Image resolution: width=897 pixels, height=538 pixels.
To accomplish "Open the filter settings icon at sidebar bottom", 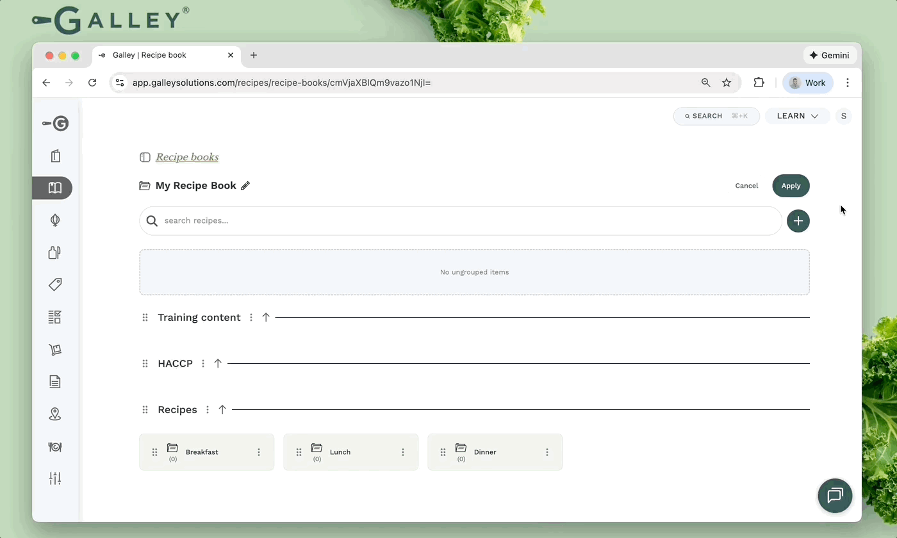I will point(55,478).
